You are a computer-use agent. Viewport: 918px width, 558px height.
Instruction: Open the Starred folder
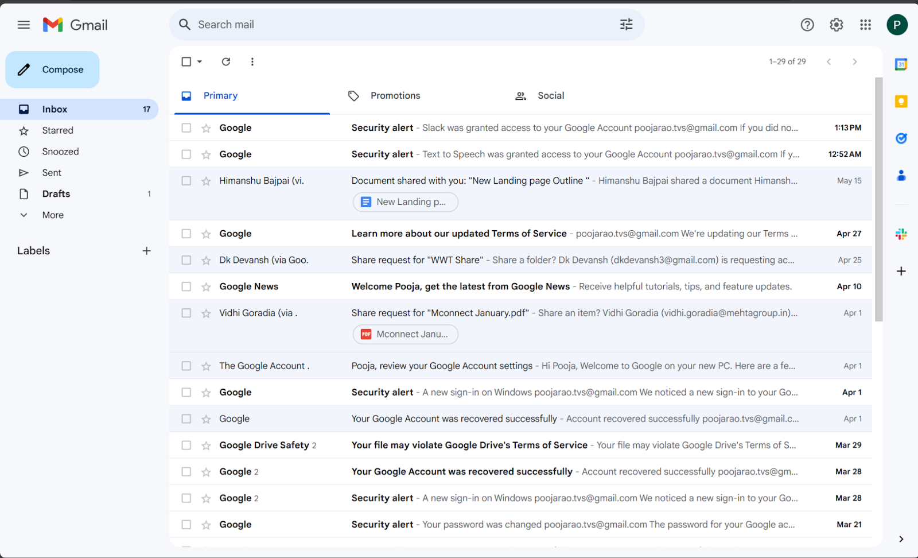(x=79, y=130)
